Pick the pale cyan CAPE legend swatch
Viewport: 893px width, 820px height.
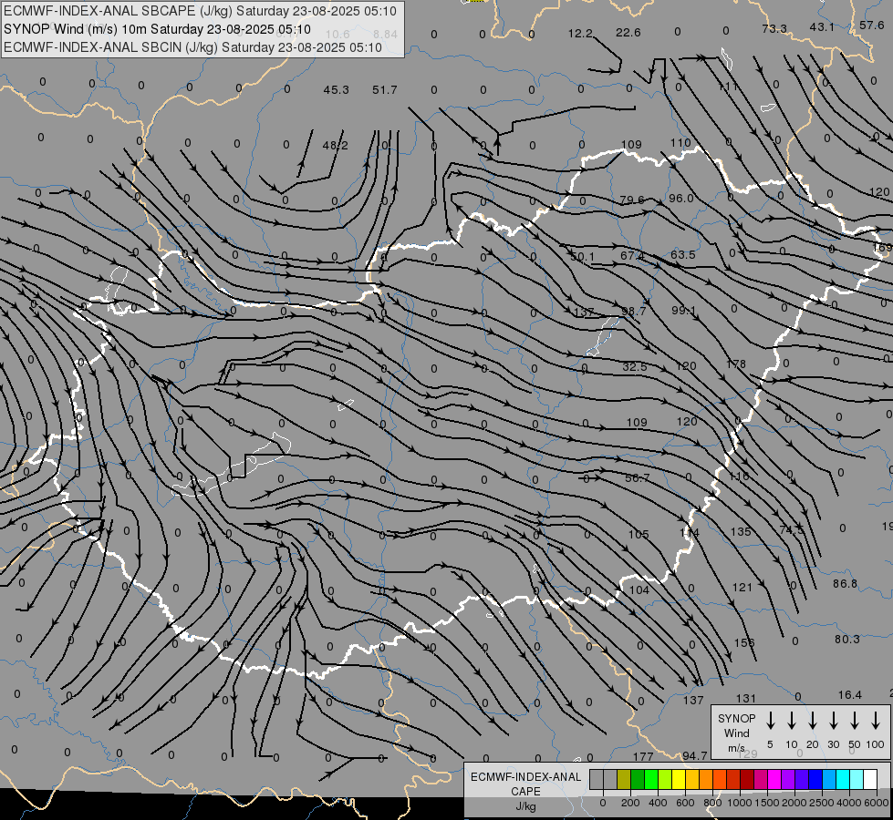(856, 780)
